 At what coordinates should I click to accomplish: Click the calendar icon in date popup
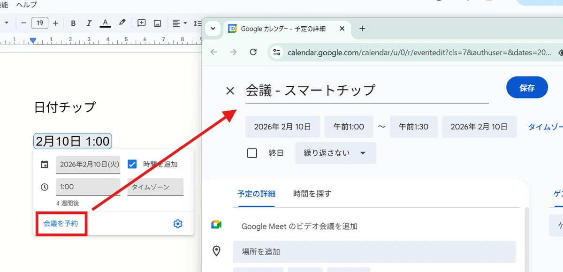pyautogui.click(x=45, y=165)
